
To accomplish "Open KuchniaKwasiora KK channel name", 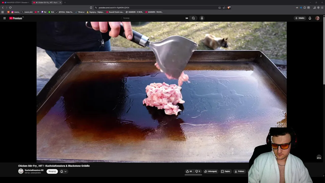I will pos(34,170).
